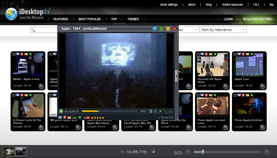This screenshot has width=277, height=158.
Task: Favorite Second Life Apple Store with star
Action: point(215,54)
